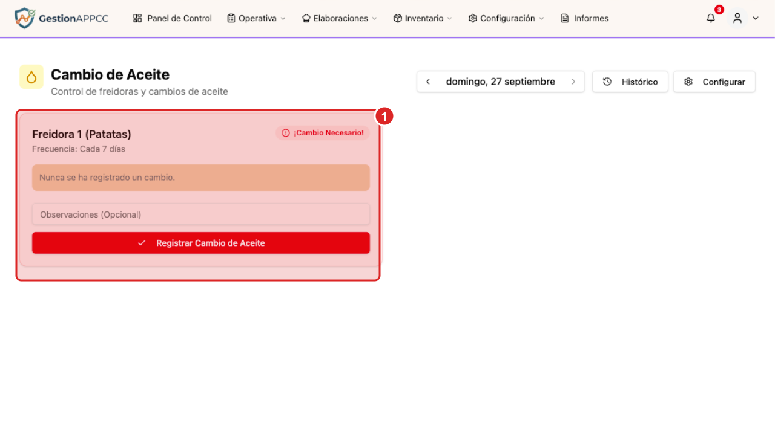Screen dimensions: 775x435
Task: Open Panel de Control from navigation
Action: click(x=173, y=18)
